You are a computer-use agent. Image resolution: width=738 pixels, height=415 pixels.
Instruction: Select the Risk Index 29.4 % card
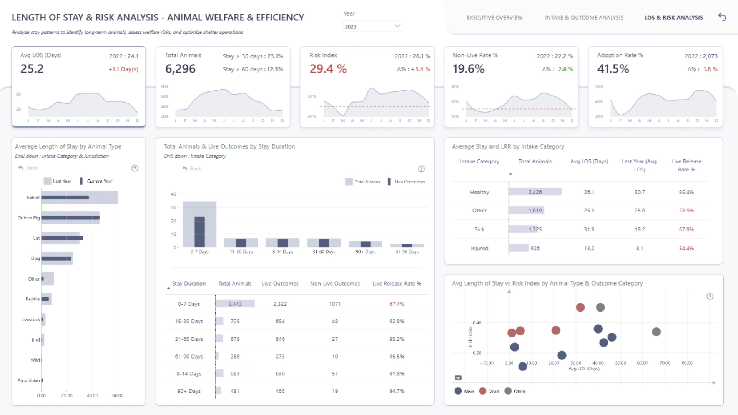click(367, 87)
